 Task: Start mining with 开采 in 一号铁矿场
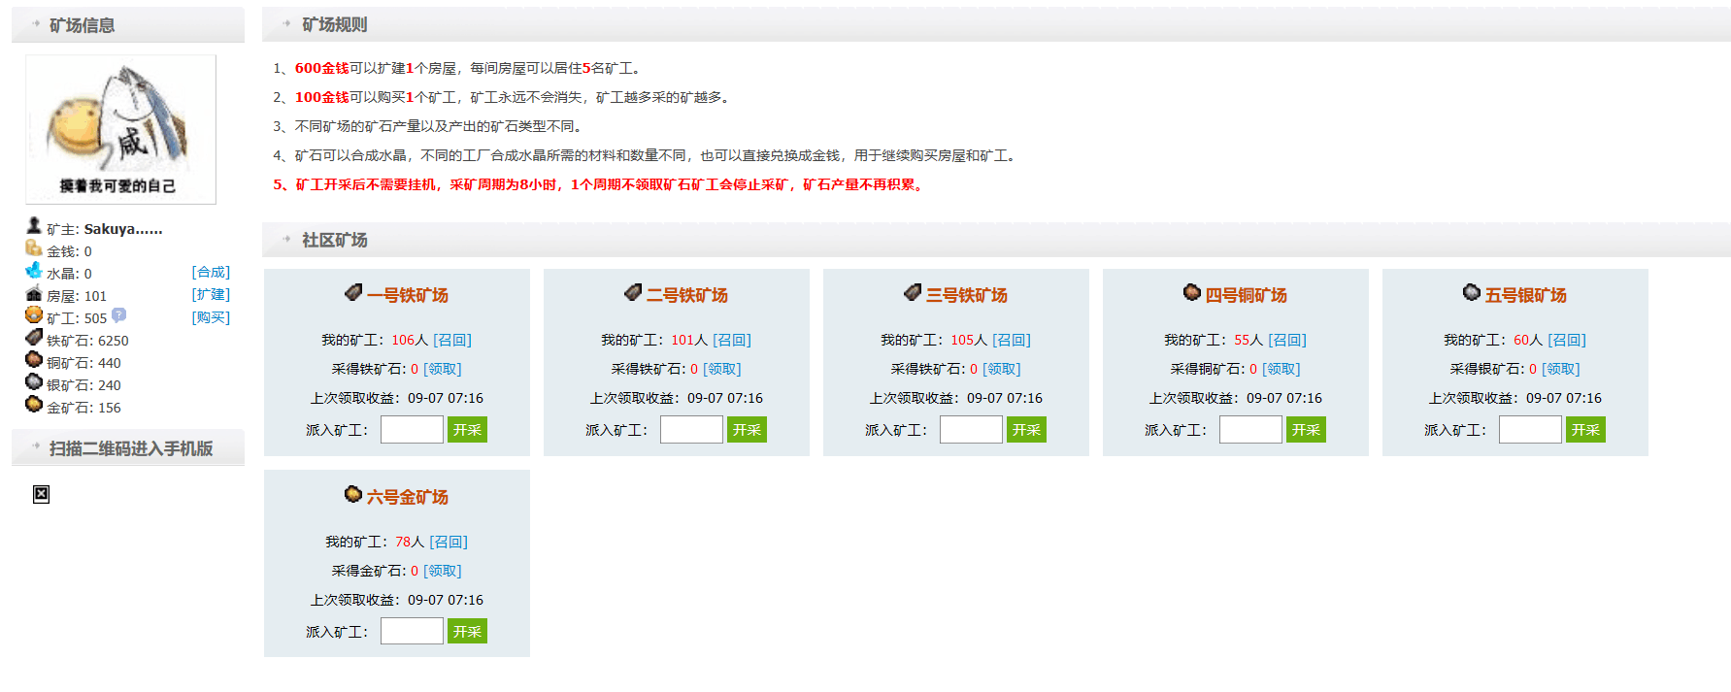click(x=467, y=430)
